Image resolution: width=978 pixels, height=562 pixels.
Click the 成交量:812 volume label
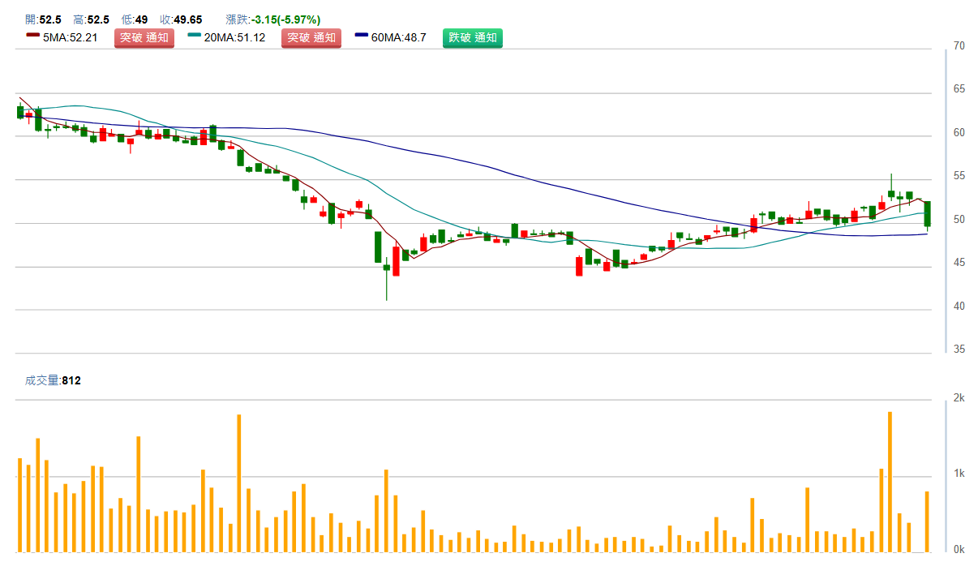[54, 380]
